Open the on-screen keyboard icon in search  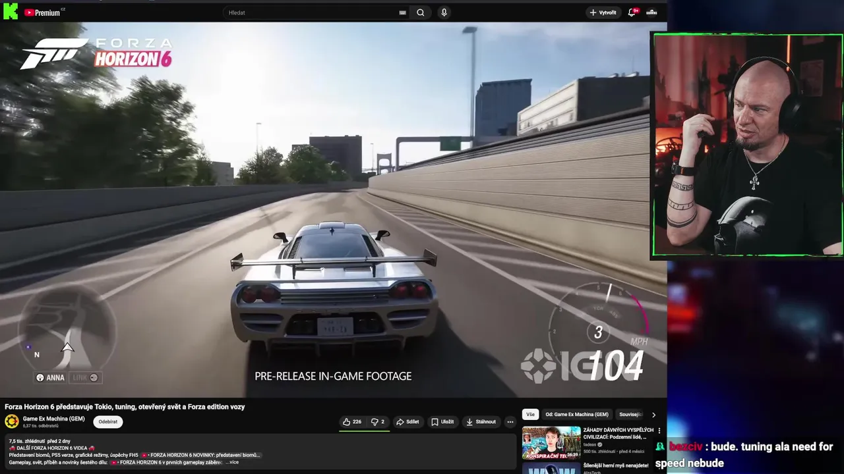tap(402, 13)
